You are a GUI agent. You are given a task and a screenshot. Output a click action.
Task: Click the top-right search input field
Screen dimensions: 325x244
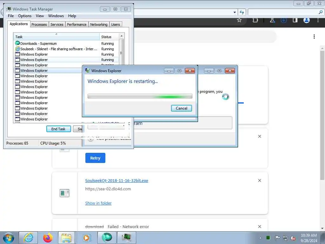click(x=283, y=12)
